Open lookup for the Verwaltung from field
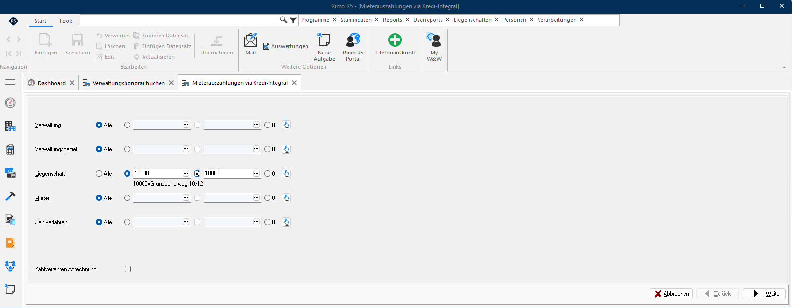 click(x=186, y=125)
